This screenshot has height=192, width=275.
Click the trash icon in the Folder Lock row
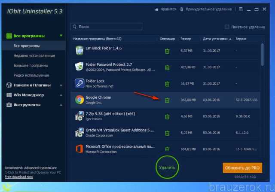tap(167, 84)
